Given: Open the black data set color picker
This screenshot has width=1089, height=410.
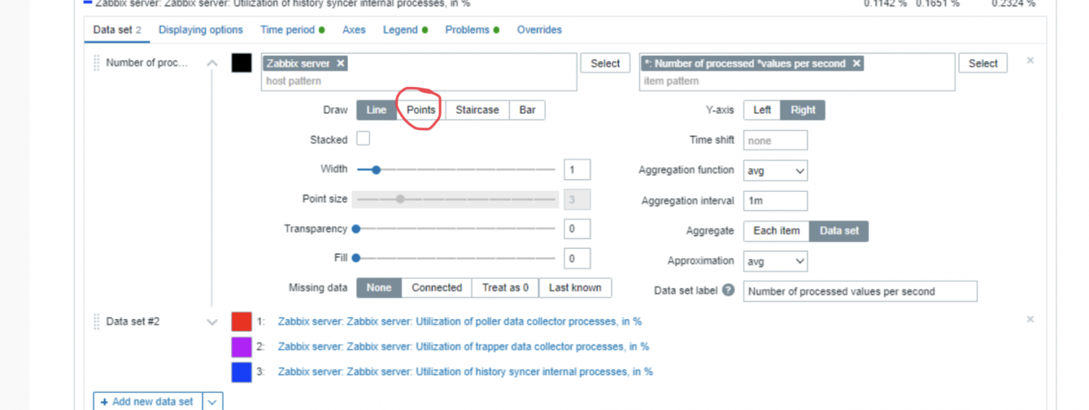Looking at the screenshot, I should [242, 63].
